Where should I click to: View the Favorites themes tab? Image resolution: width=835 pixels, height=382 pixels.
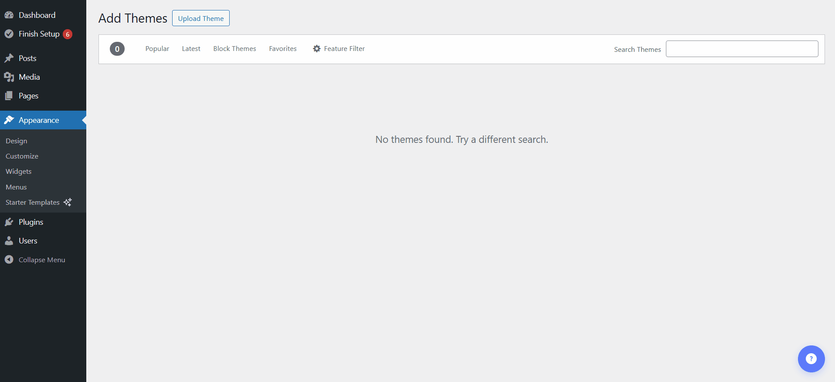pos(283,49)
